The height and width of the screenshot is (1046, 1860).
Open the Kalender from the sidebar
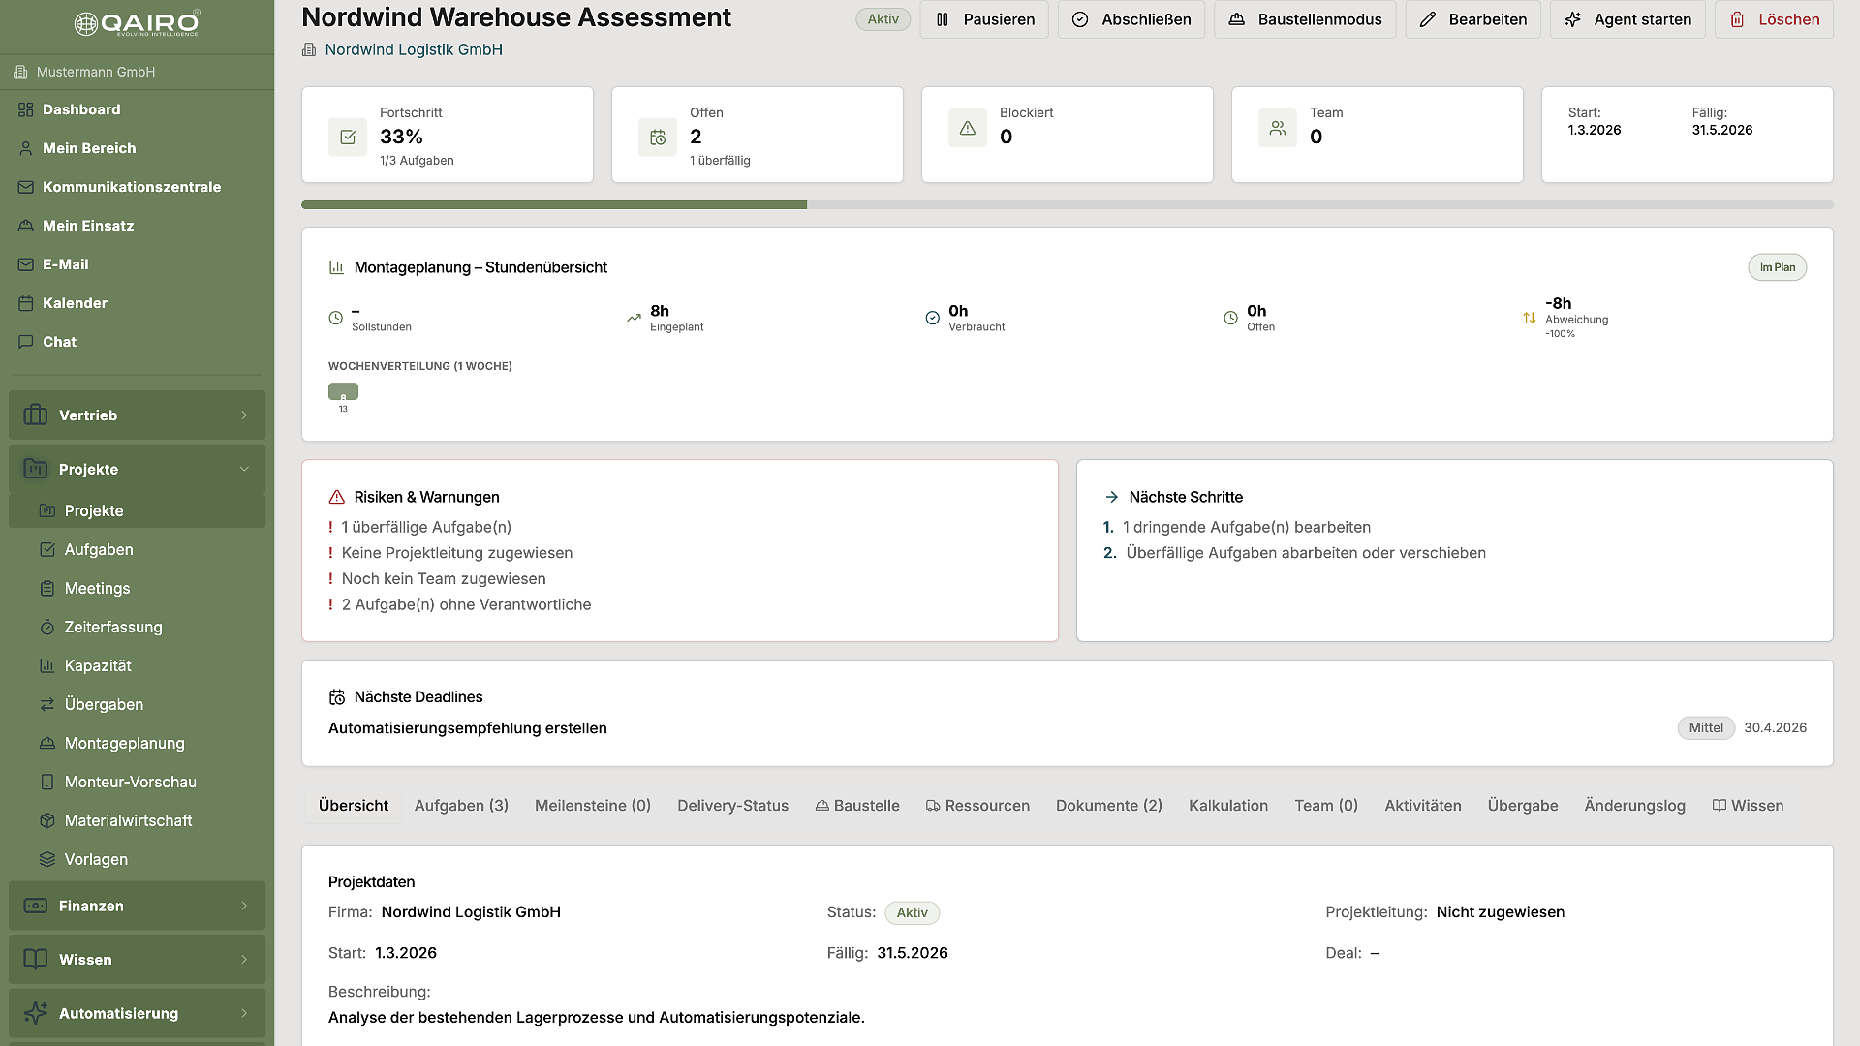[75, 303]
